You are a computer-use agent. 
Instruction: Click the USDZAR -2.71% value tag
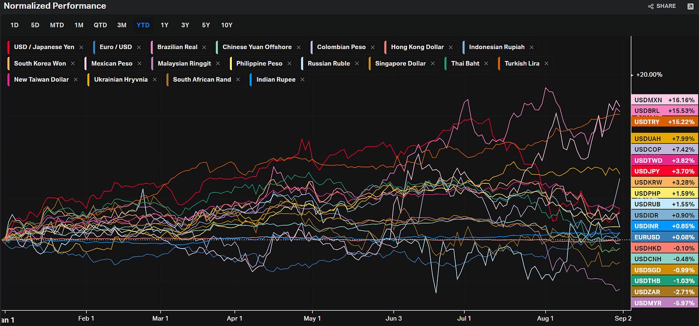(665, 292)
